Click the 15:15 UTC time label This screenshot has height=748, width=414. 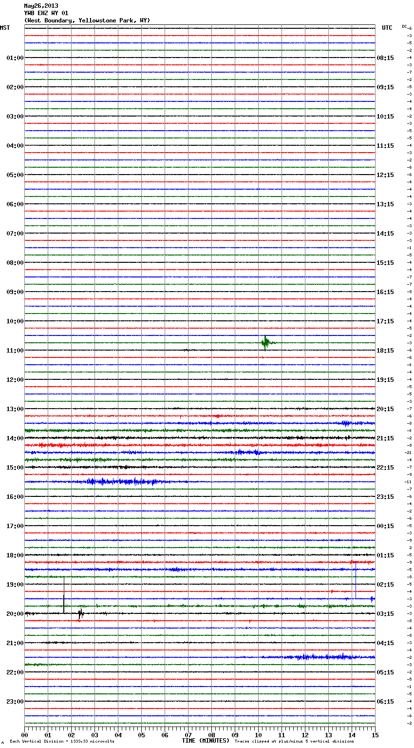click(x=385, y=262)
